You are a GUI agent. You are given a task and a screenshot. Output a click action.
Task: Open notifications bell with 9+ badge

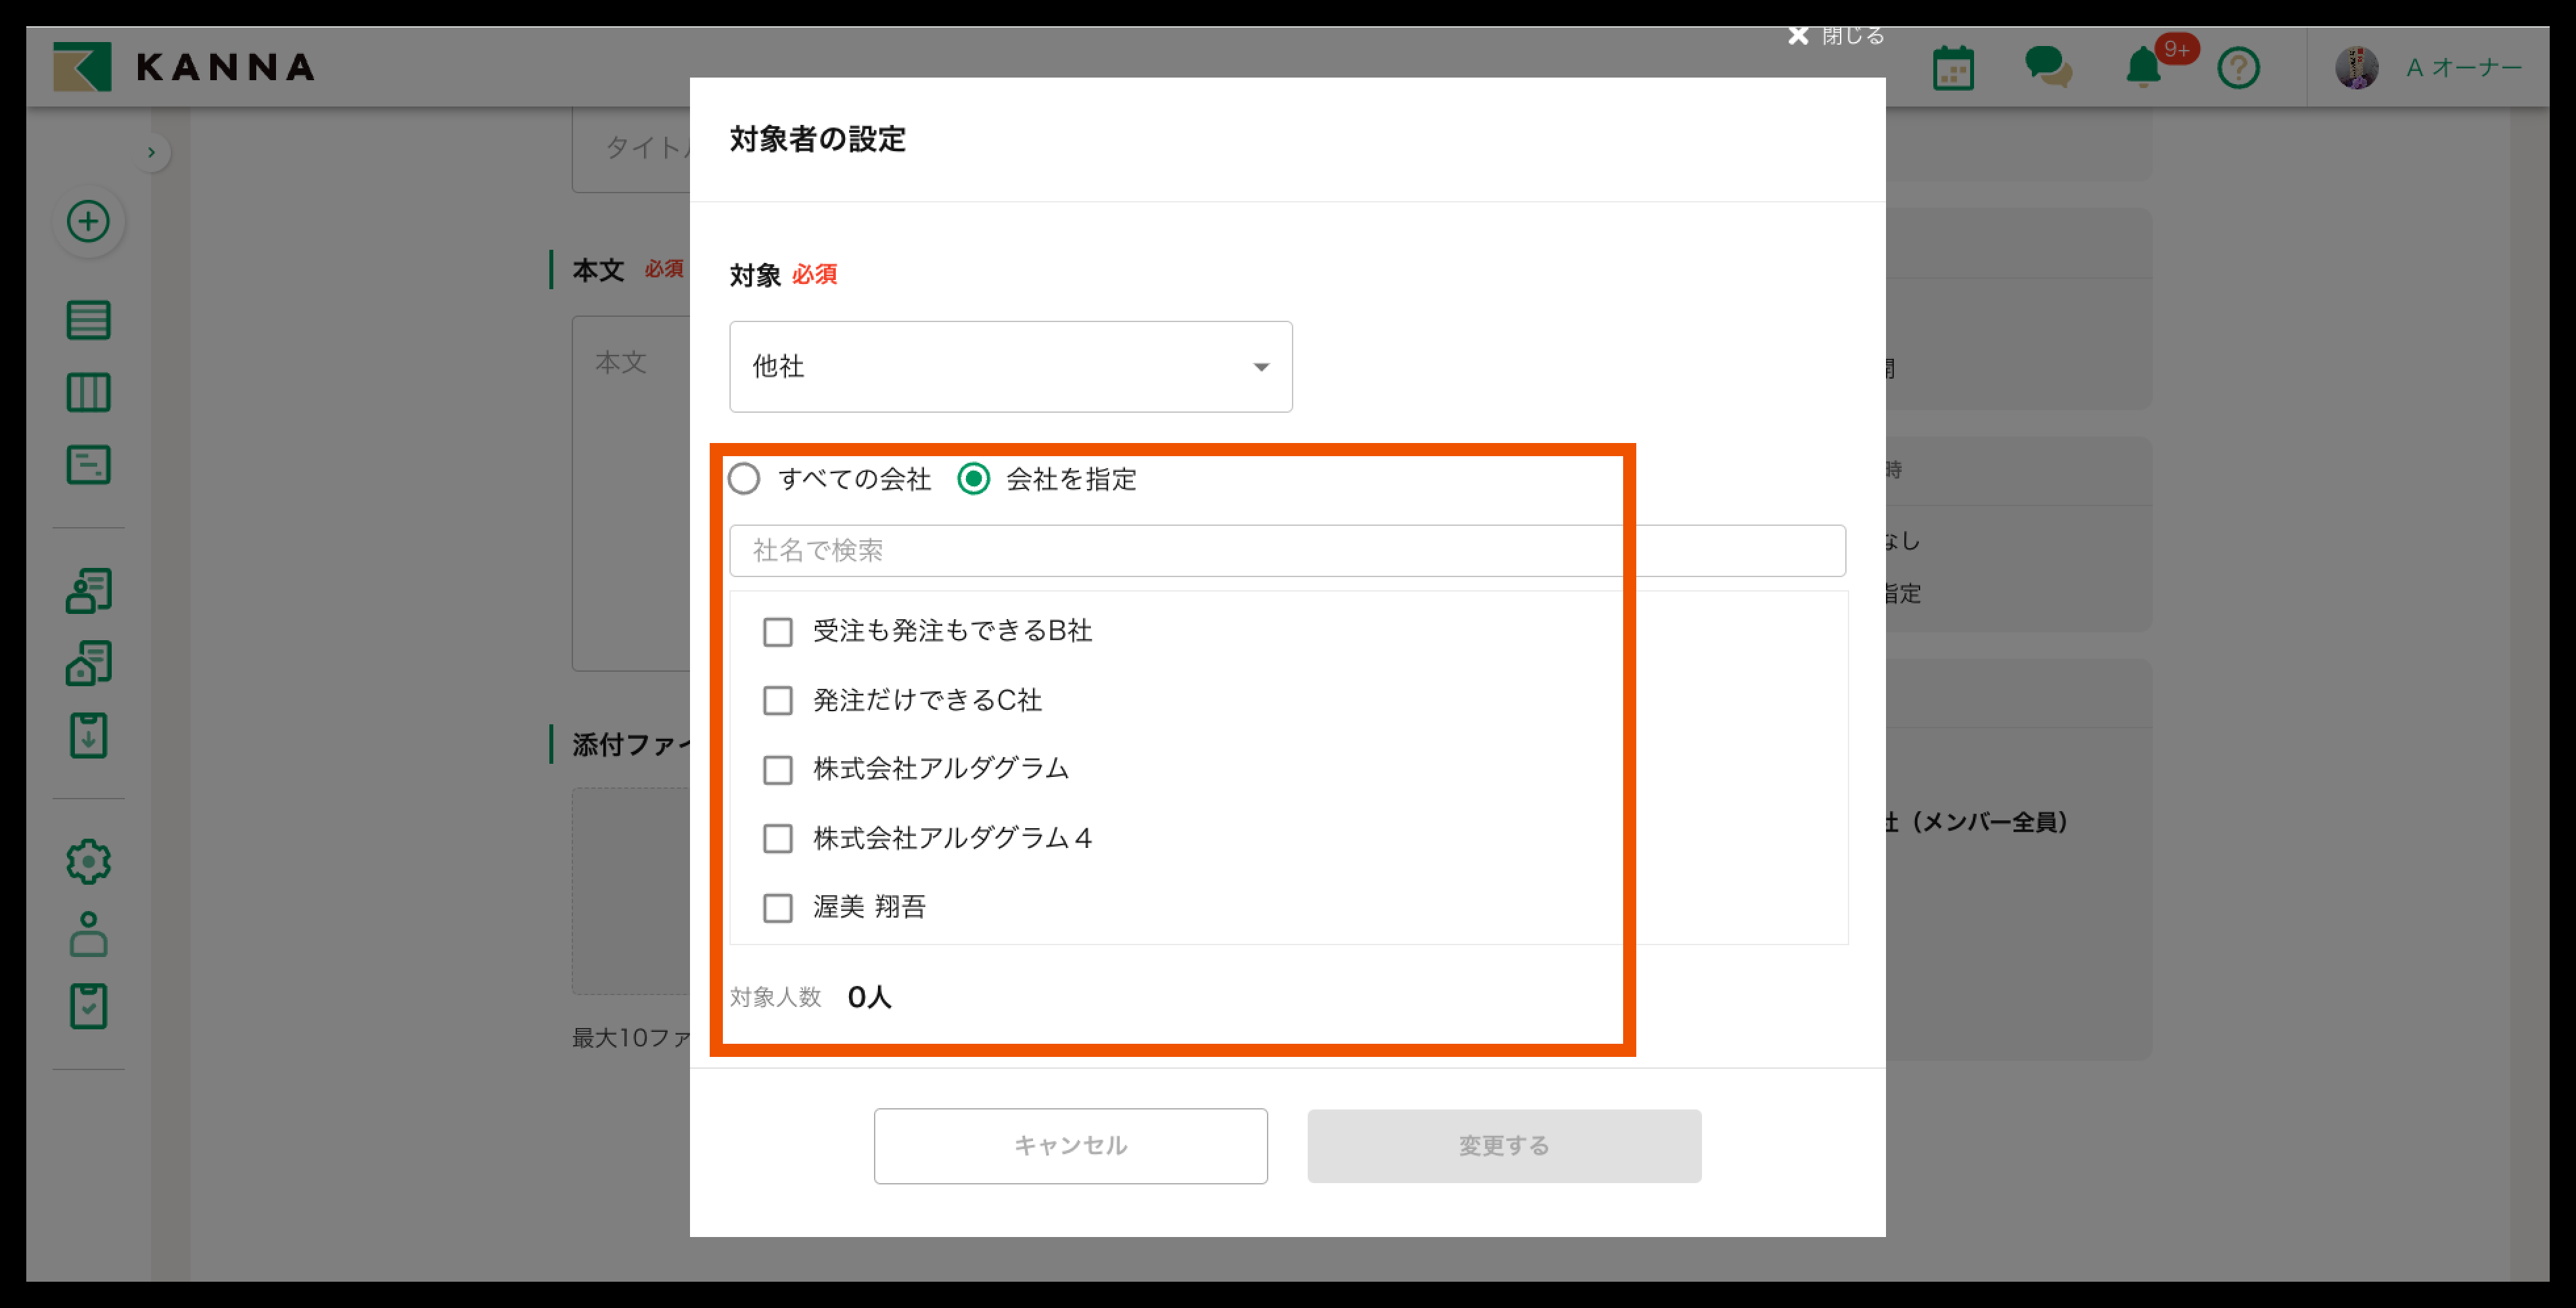tap(2143, 68)
